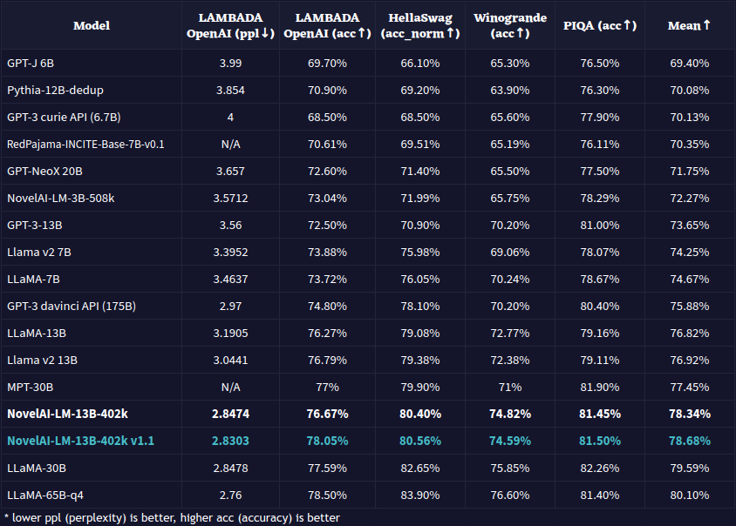Click the N/A perplexity cell for RedPajama
Image resolution: width=736 pixels, height=526 pixels.
(230, 144)
